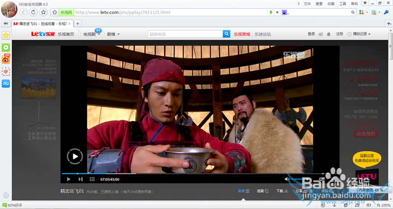Click the Letv 乐视 logo

coord(43,34)
